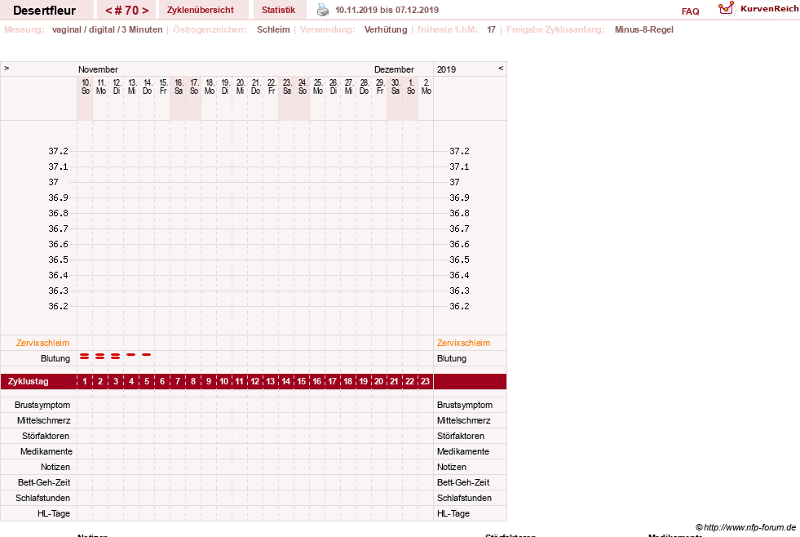
Task: Click the left Brustsymptom row label
Action: [x=42, y=405]
